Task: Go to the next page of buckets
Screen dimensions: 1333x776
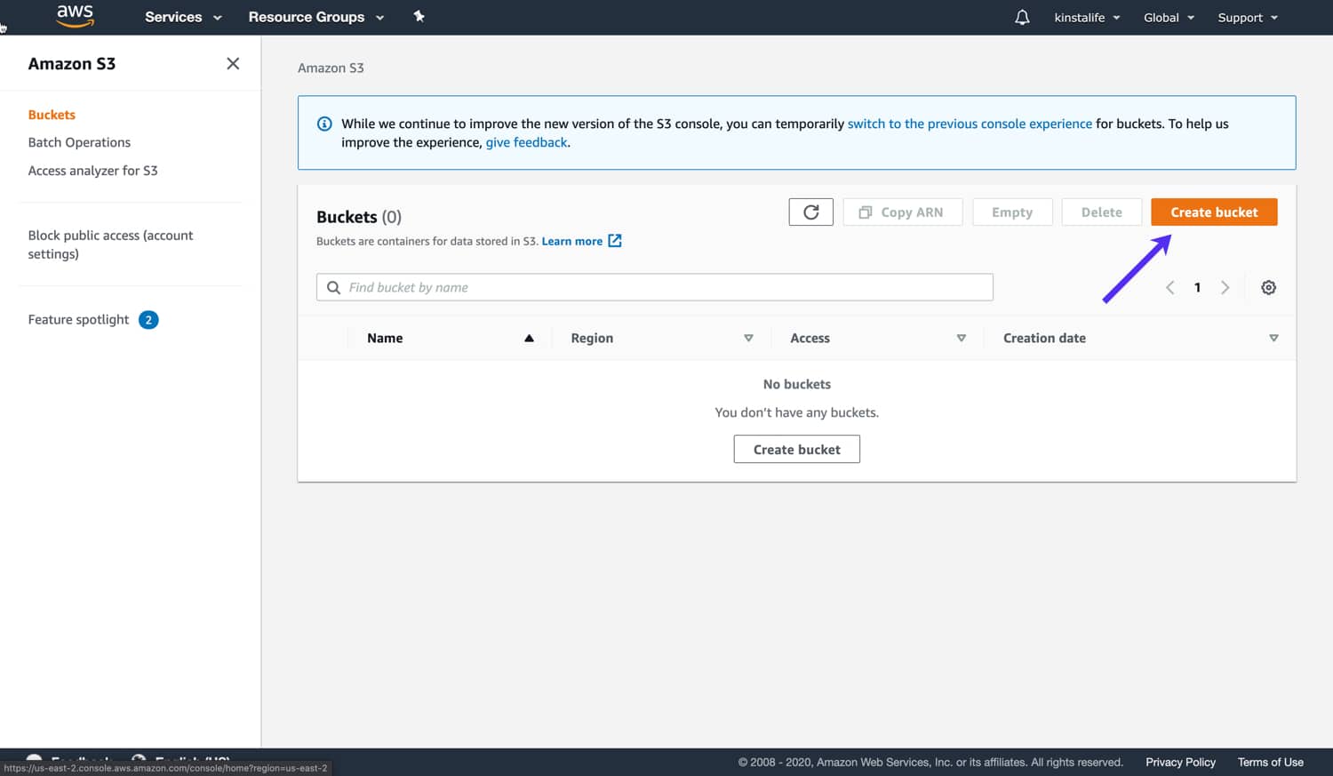Action: [1225, 287]
